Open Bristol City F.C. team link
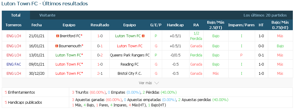This screenshot has width=297, height=109. tap(129, 74)
